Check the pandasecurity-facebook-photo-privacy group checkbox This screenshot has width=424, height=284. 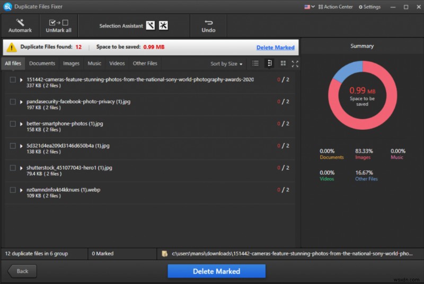13,102
